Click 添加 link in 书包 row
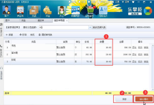This screenshot has width=154, height=105. (x=134, y=47)
